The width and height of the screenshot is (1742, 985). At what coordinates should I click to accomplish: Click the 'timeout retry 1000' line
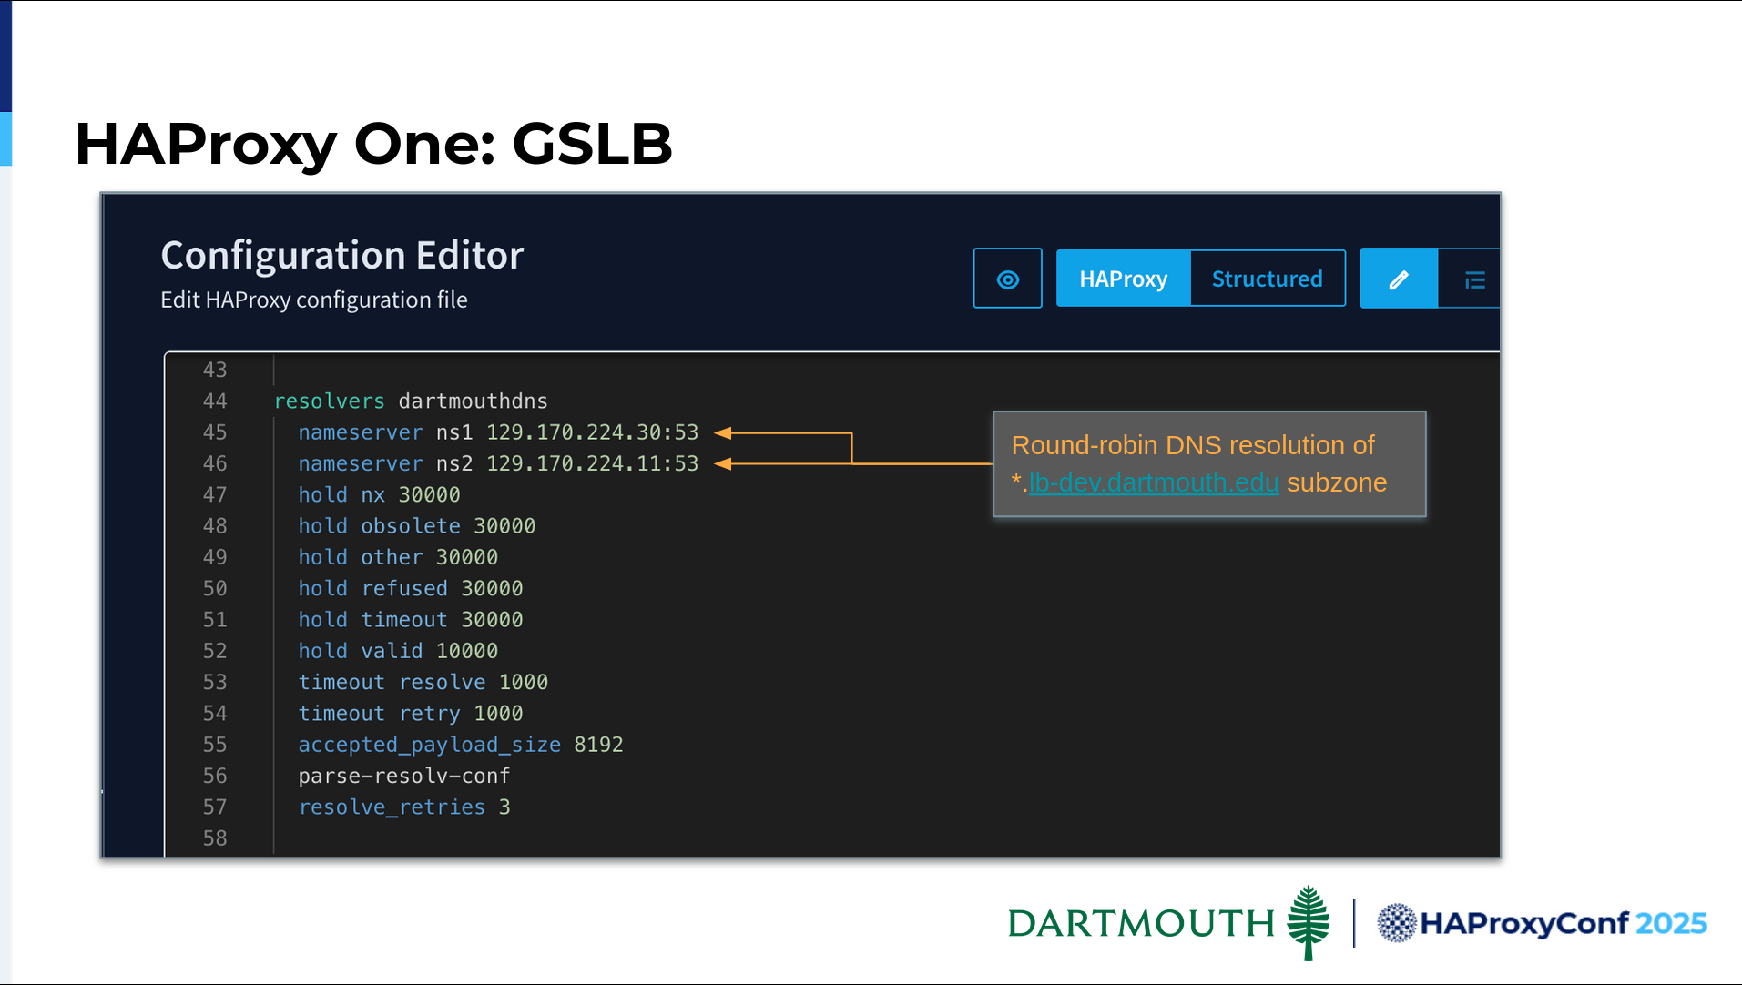410,714
